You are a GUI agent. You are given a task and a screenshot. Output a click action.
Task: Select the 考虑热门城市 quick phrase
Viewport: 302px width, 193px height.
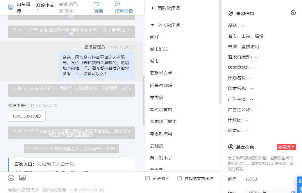tap(163, 122)
